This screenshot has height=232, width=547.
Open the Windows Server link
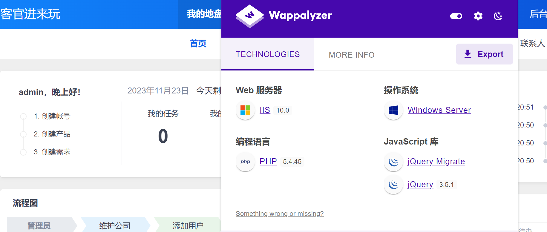[x=439, y=110]
